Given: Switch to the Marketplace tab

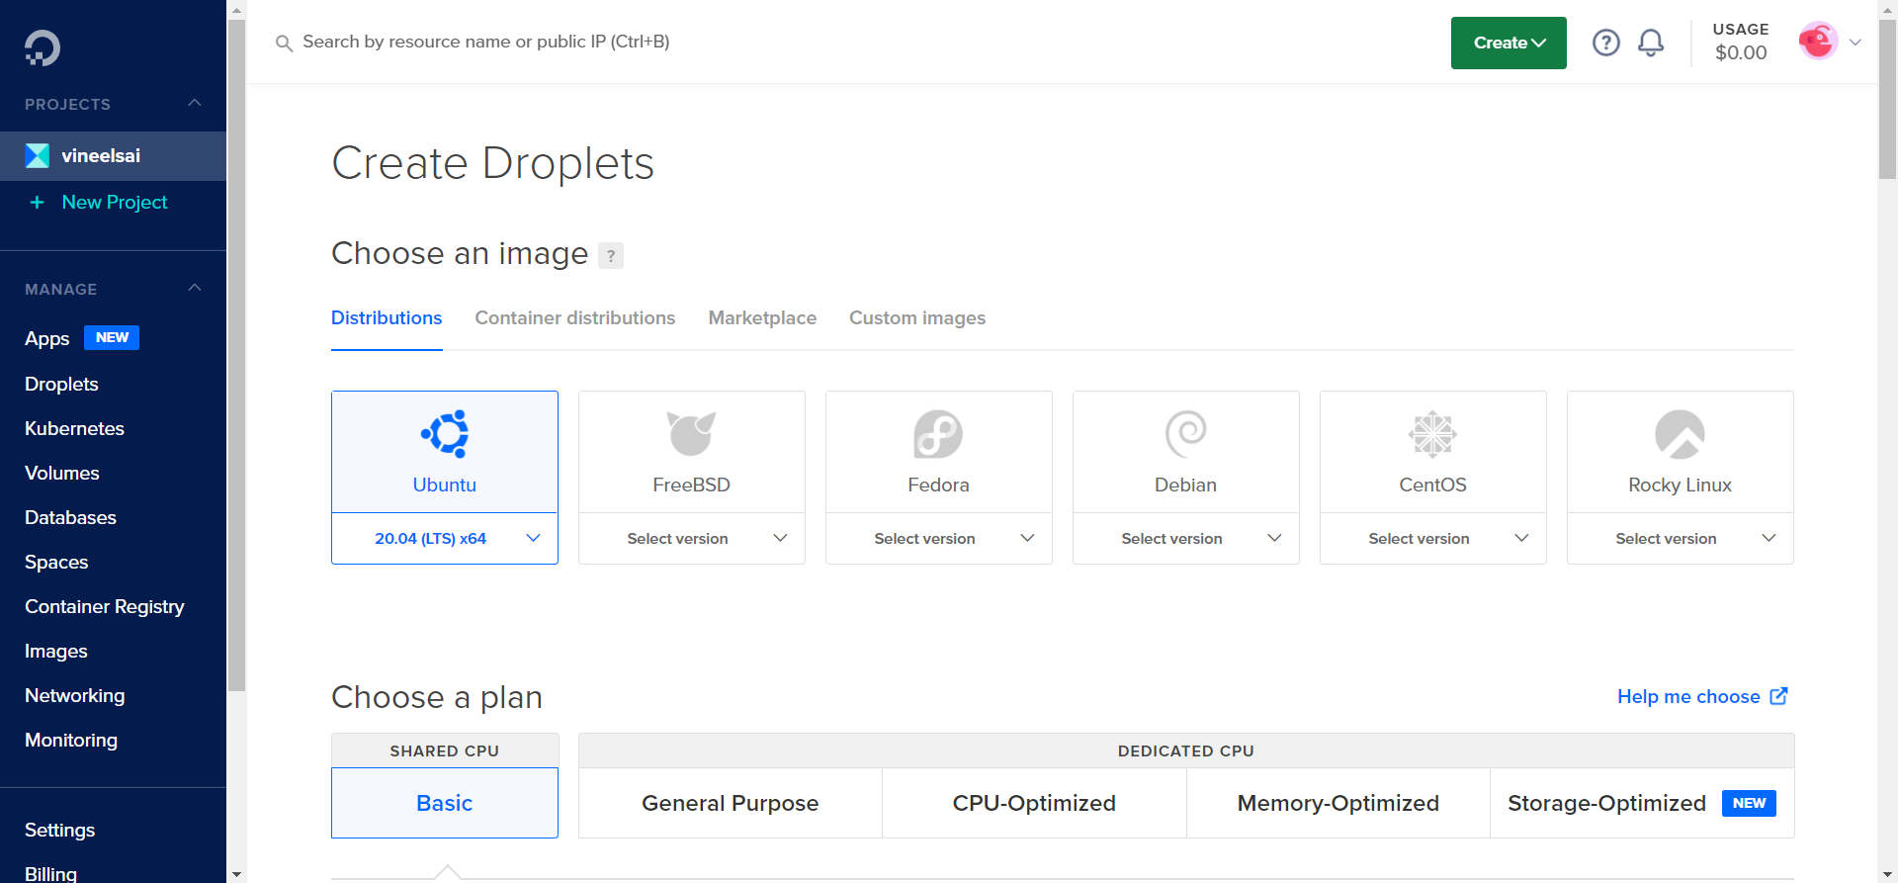Looking at the screenshot, I should (762, 318).
